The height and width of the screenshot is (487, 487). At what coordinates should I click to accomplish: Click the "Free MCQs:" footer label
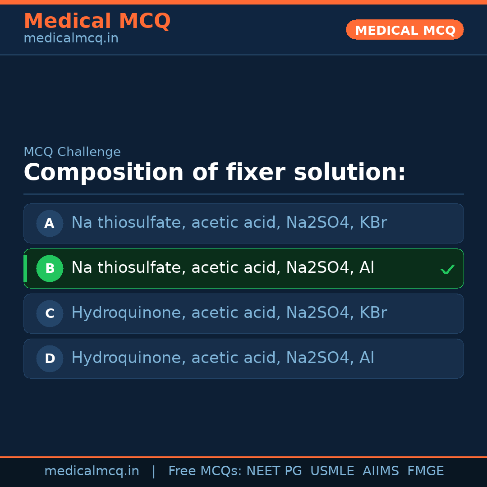coord(205,471)
